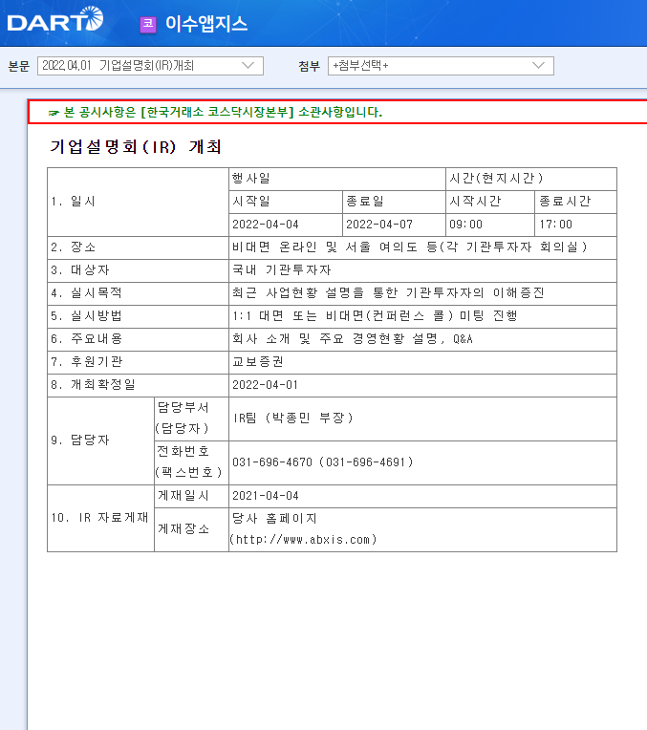Select the 한국거래소 코스닥시장본부 notice text
The width and height of the screenshot is (647, 730).
click(223, 112)
